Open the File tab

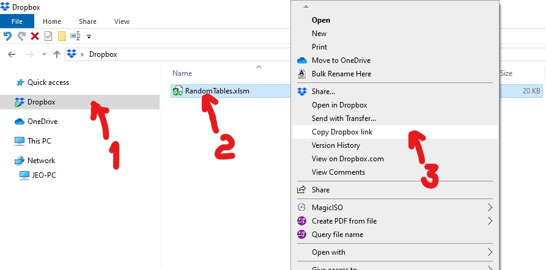click(x=17, y=21)
